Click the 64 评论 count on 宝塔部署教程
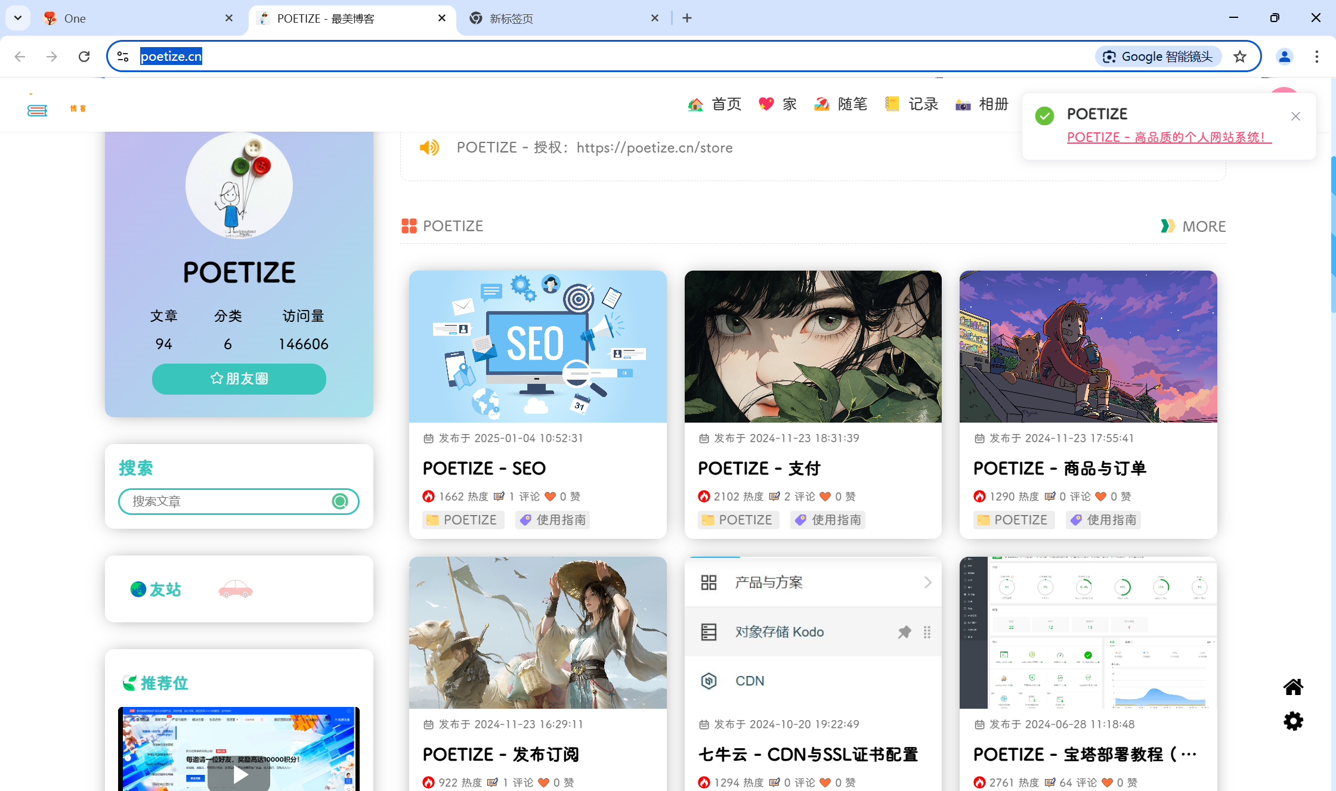 click(x=1078, y=783)
